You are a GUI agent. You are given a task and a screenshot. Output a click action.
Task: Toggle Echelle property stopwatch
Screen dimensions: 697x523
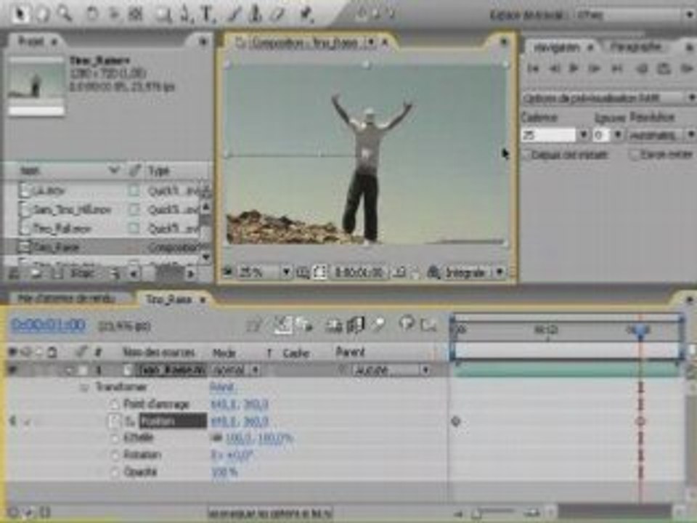(x=114, y=438)
